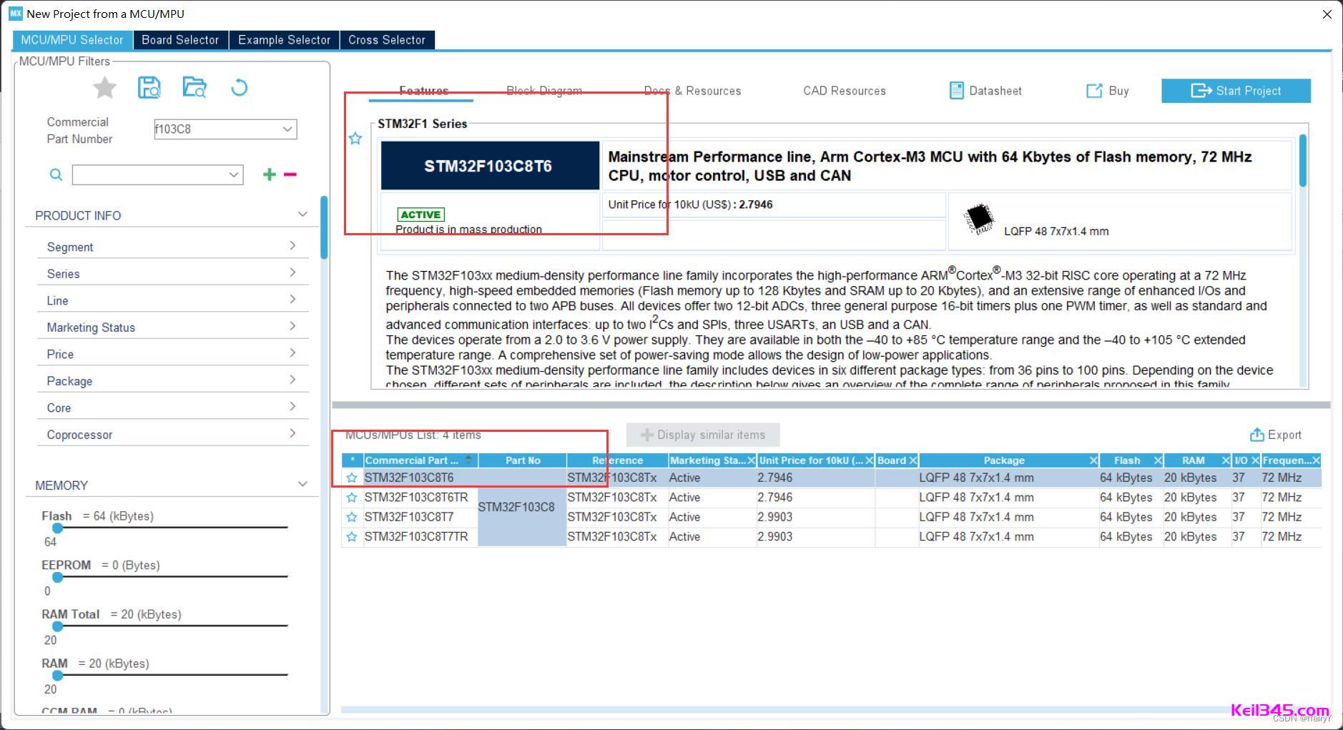Image resolution: width=1343 pixels, height=730 pixels.
Task: Click the magnifier search icon in the filters
Action: coord(56,174)
